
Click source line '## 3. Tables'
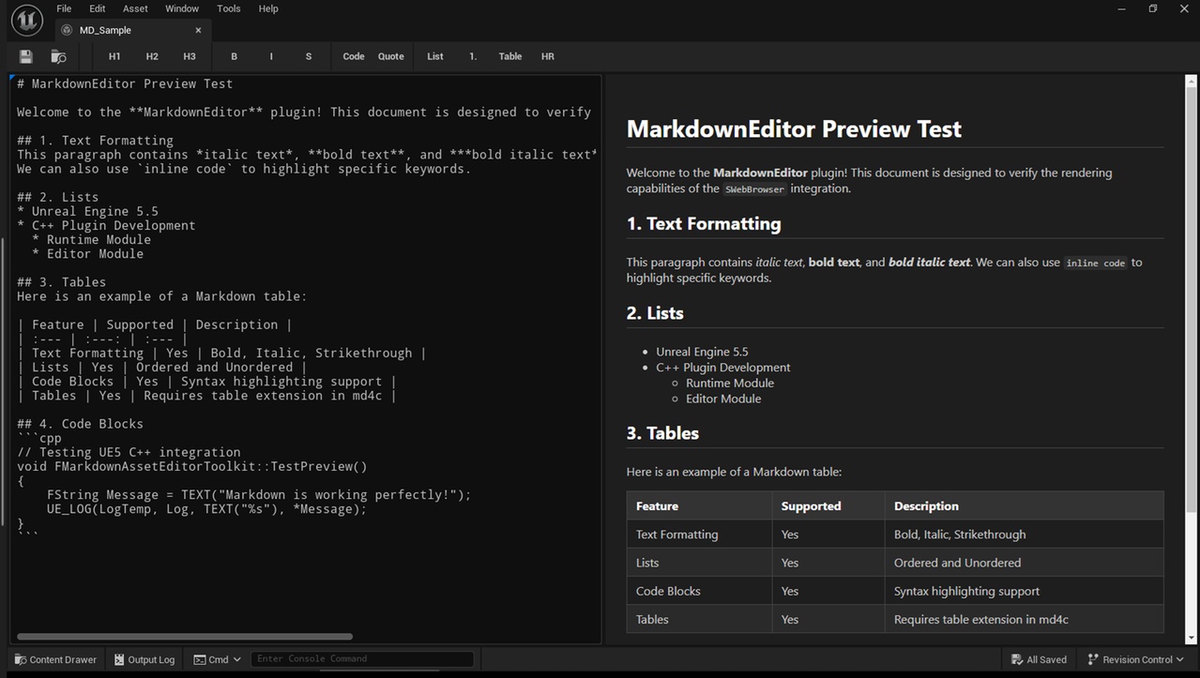62,282
